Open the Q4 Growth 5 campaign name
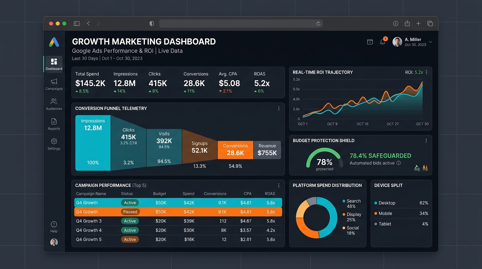The height and width of the screenshot is (269, 482). [x=89, y=240]
